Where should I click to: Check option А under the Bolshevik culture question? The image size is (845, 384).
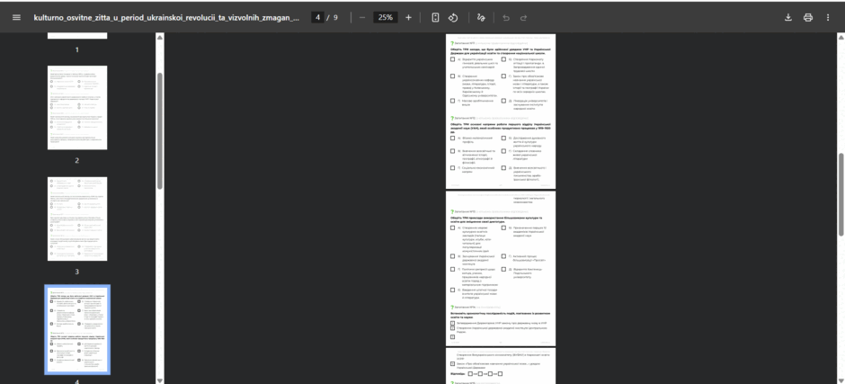click(453, 228)
